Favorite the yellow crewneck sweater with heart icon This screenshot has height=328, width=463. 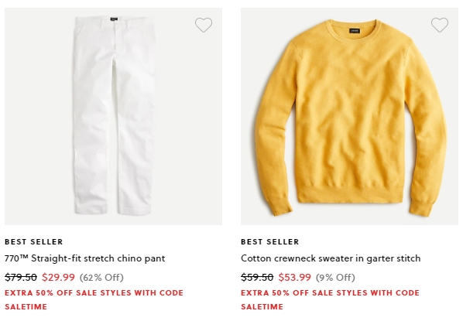tap(440, 25)
